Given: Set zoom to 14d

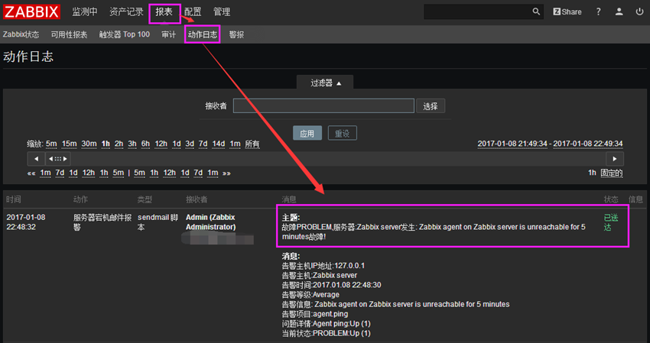Looking at the screenshot, I should click(219, 144).
